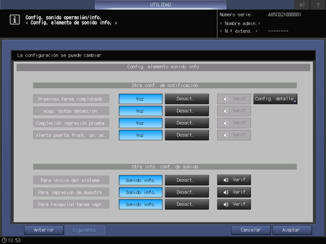Image resolution: width=326 pixels, height=244 pixels.
Task: Click La configuración se puede cambiar message
Action: [59, 55]
